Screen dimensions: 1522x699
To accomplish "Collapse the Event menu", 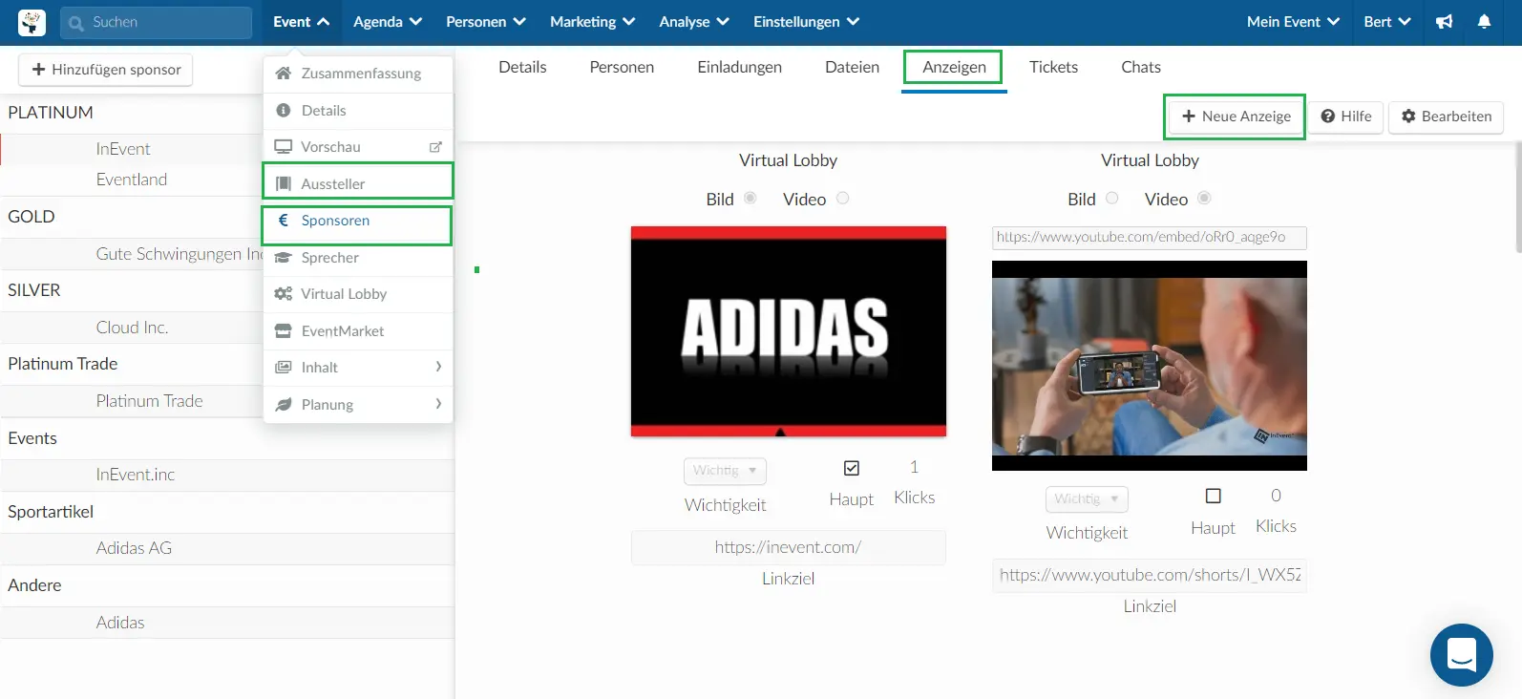I will 301,22.
